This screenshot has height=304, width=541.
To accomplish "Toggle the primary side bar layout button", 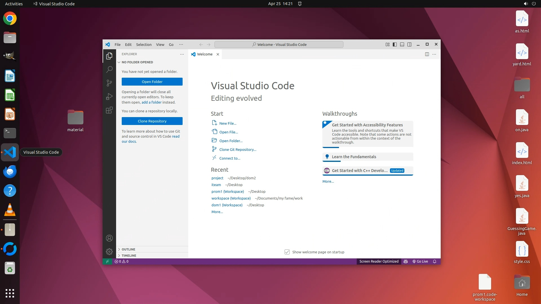I will [x=395, y=44].
